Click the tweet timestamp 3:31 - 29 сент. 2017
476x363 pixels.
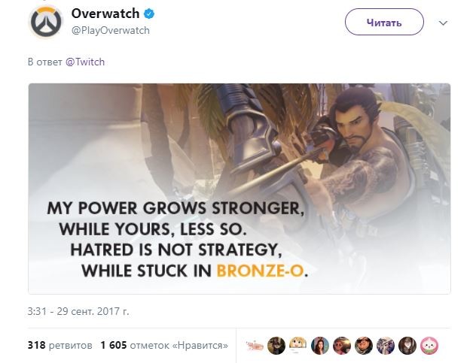78,311
